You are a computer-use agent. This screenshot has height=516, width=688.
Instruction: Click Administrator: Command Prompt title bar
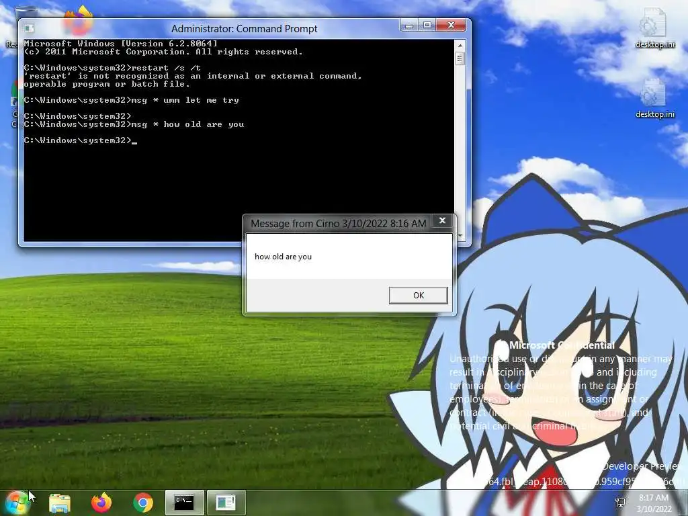click(244, 28)
